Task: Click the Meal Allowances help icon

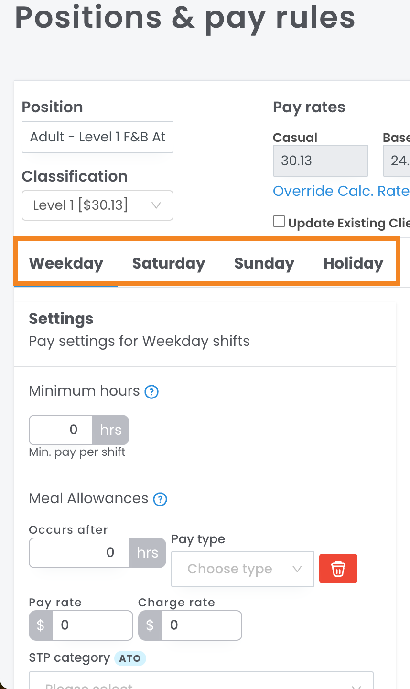Action: tap(160, 500)
